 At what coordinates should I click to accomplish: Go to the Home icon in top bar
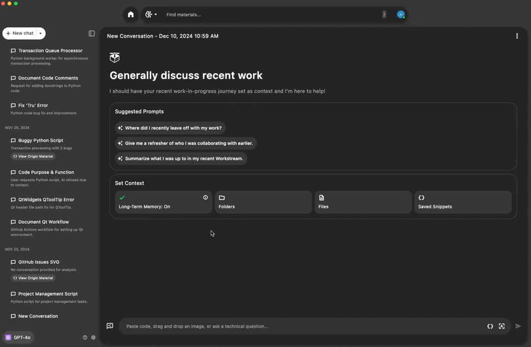coord(131,14)
